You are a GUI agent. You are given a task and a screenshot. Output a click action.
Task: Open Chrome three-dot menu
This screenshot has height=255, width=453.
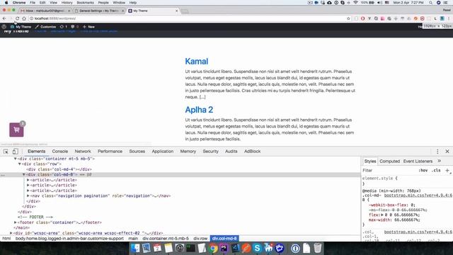coord(449,18)
